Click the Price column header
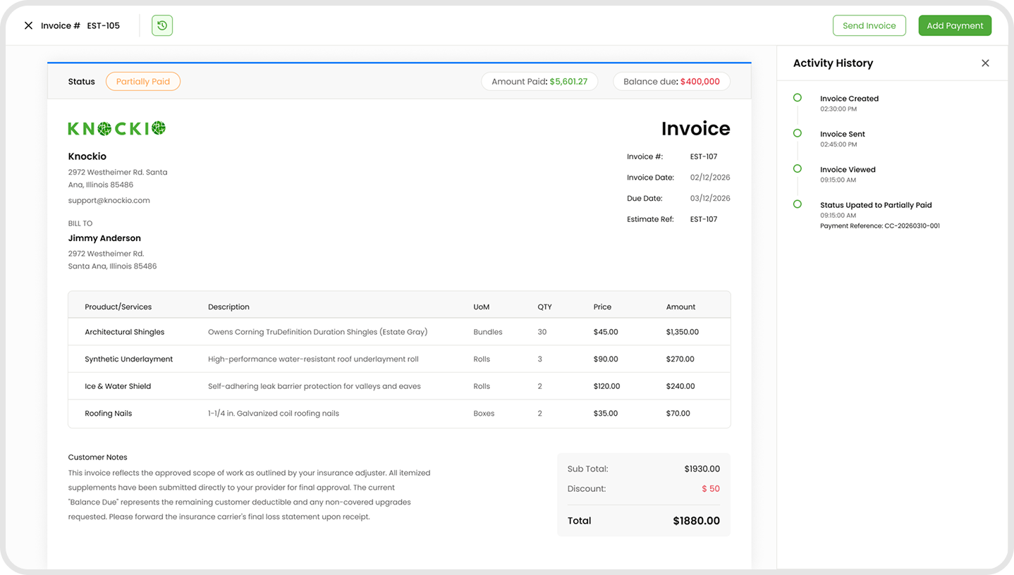 [x=602, y=307]
